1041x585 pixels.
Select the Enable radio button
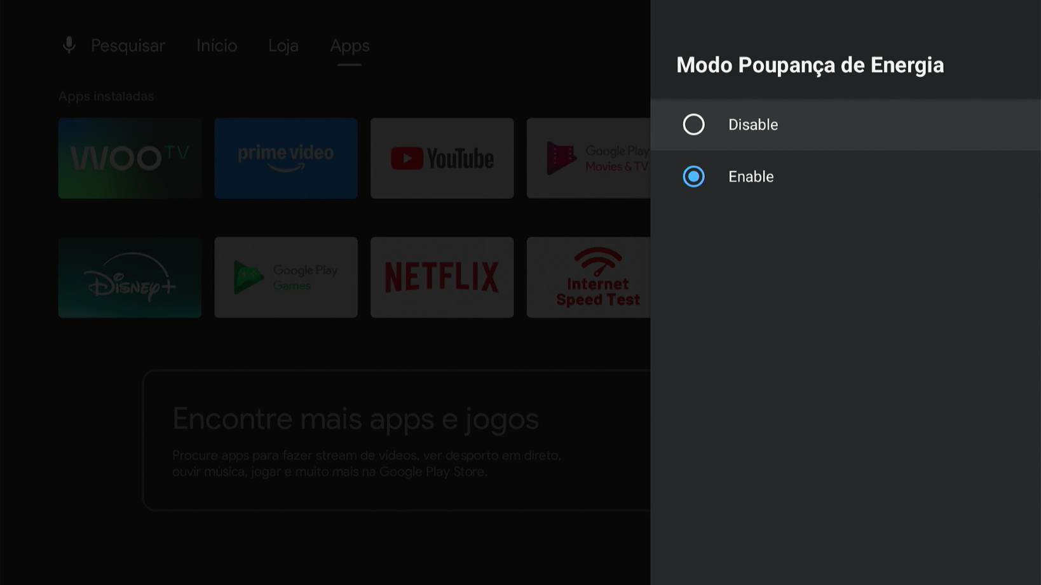693,177
